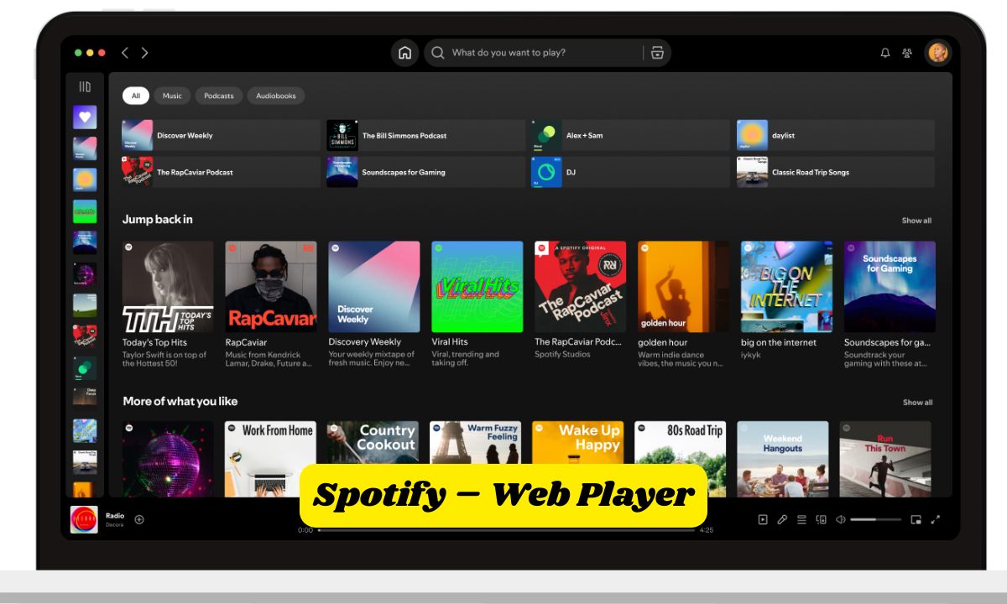Open the golden hour playlist cover

[x=684, y=287]
